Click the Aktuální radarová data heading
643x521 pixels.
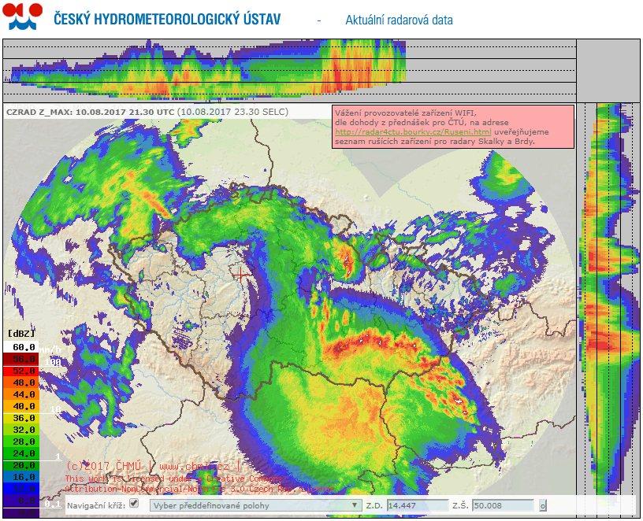click(399, 20)
